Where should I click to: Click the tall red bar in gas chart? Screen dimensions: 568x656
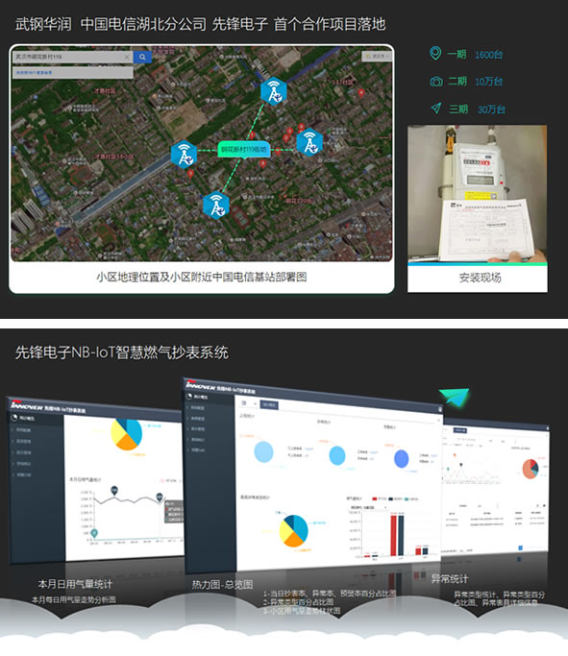(x=393, y=536)
